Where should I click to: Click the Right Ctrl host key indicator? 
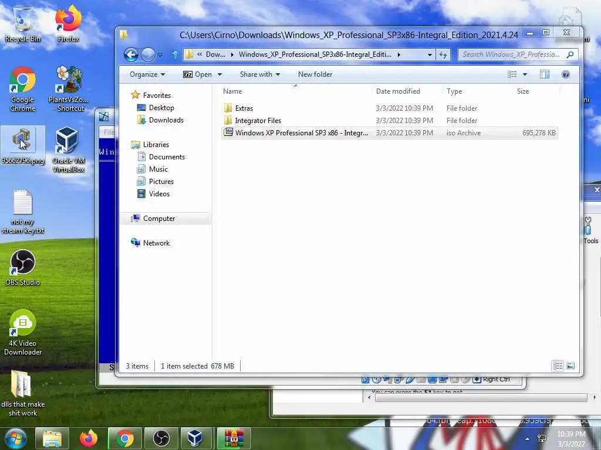click(x=496, y=379)
